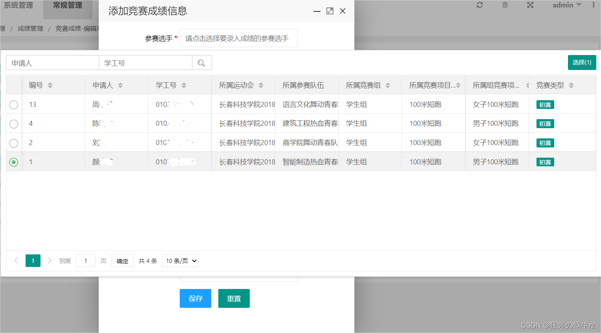The width and height of the screenshot is (601, 333).
Task: Sort the table by 所属竞赛项目 column
Action: [x=458, y=85]
